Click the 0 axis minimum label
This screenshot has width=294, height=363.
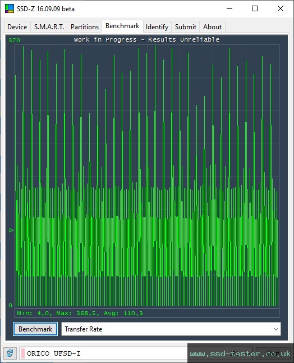coord(11,305)
